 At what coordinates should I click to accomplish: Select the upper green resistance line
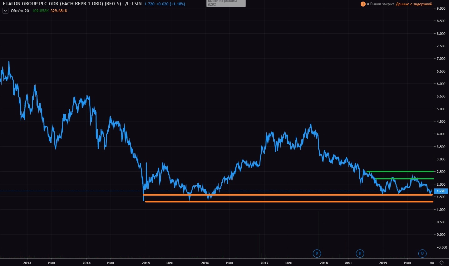tap(400, 171)
